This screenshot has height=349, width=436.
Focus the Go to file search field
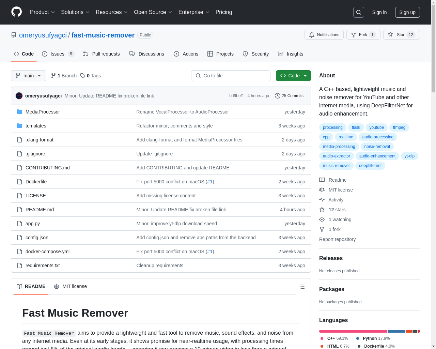tap(231, 76)
